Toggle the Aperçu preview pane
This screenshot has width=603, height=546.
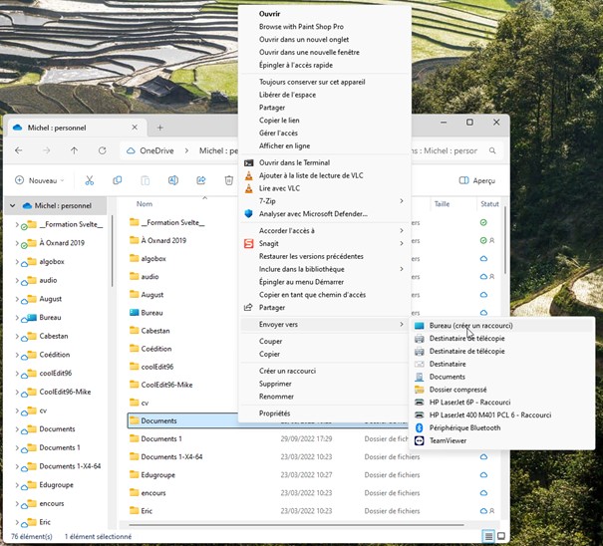[476, 180]
